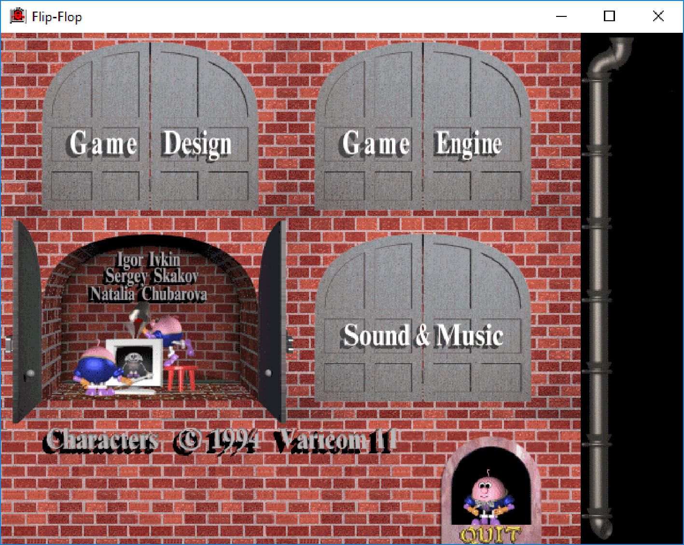Viewport: 684px width, 545px height.
Task: Maximize the Flip-Flop window
Action: [x=610, y=16]
